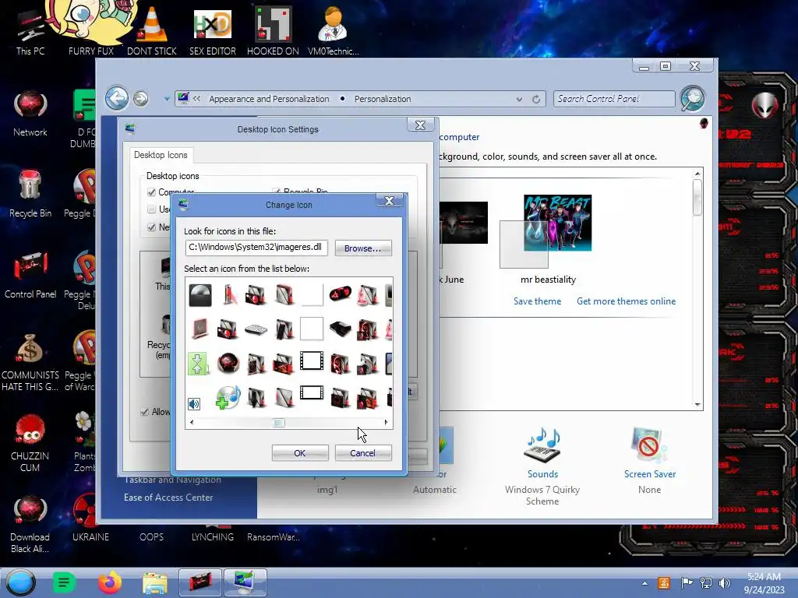Viewport: 798px width, 598px height.
Task: Pick the larger film strip frame icon
Action: [312, 361]
